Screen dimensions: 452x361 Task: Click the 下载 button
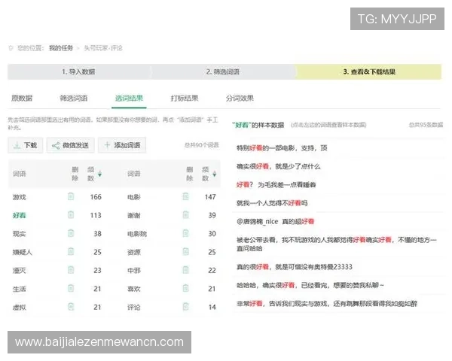26,145
